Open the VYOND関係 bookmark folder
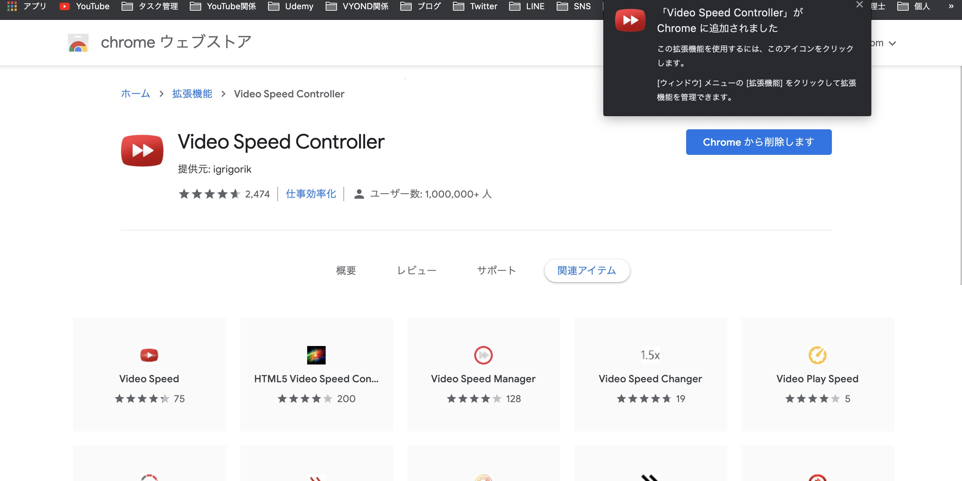 click(357, 6)
